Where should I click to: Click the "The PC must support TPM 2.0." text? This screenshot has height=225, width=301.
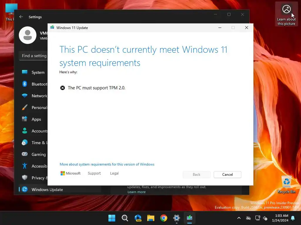(96, 88)
